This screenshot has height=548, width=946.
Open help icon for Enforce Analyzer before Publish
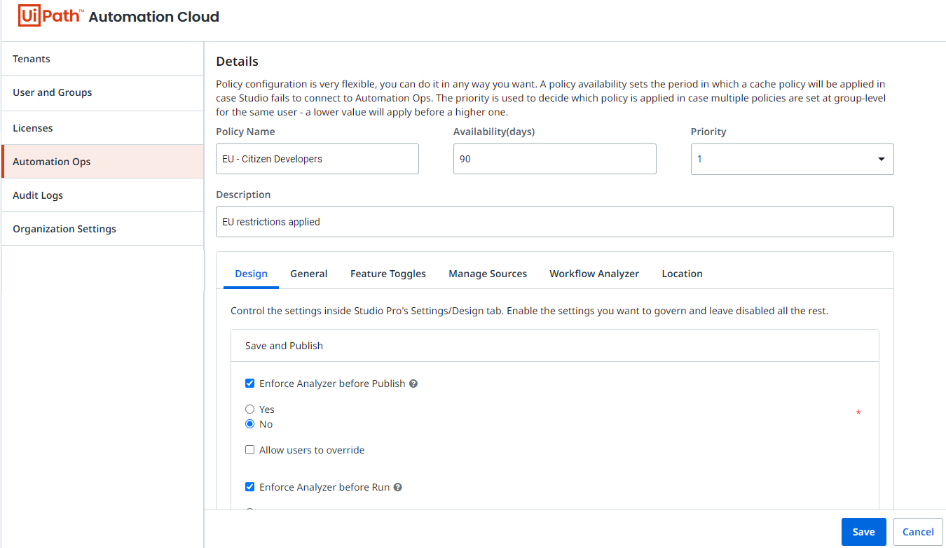pos(413,384)
